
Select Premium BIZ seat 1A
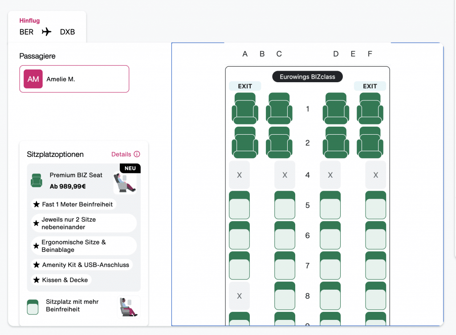[244, 109]
